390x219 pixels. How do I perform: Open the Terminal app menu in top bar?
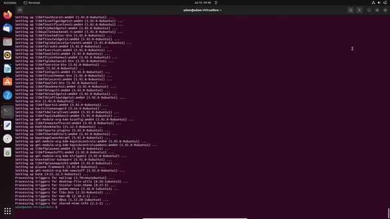point(32,2)
